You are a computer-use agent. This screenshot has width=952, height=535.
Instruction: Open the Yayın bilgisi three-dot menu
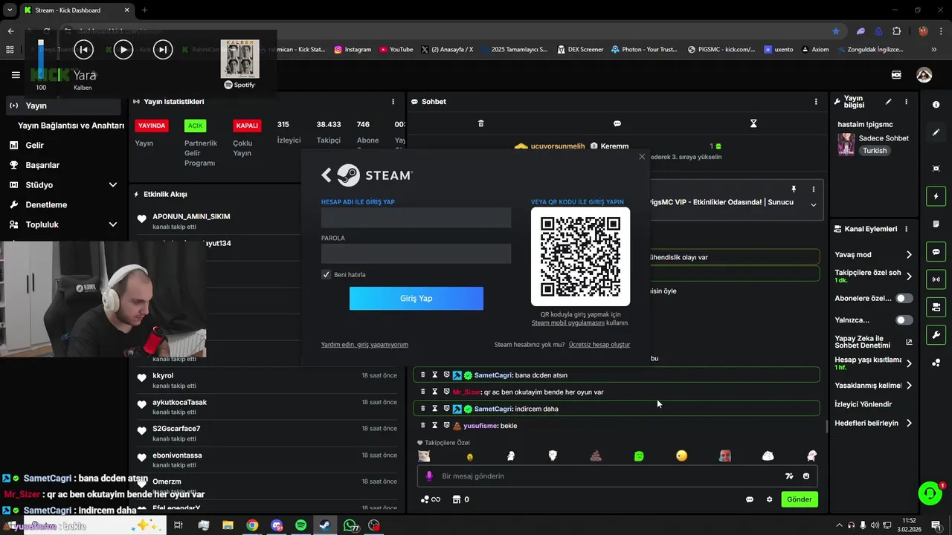(906, 102)
